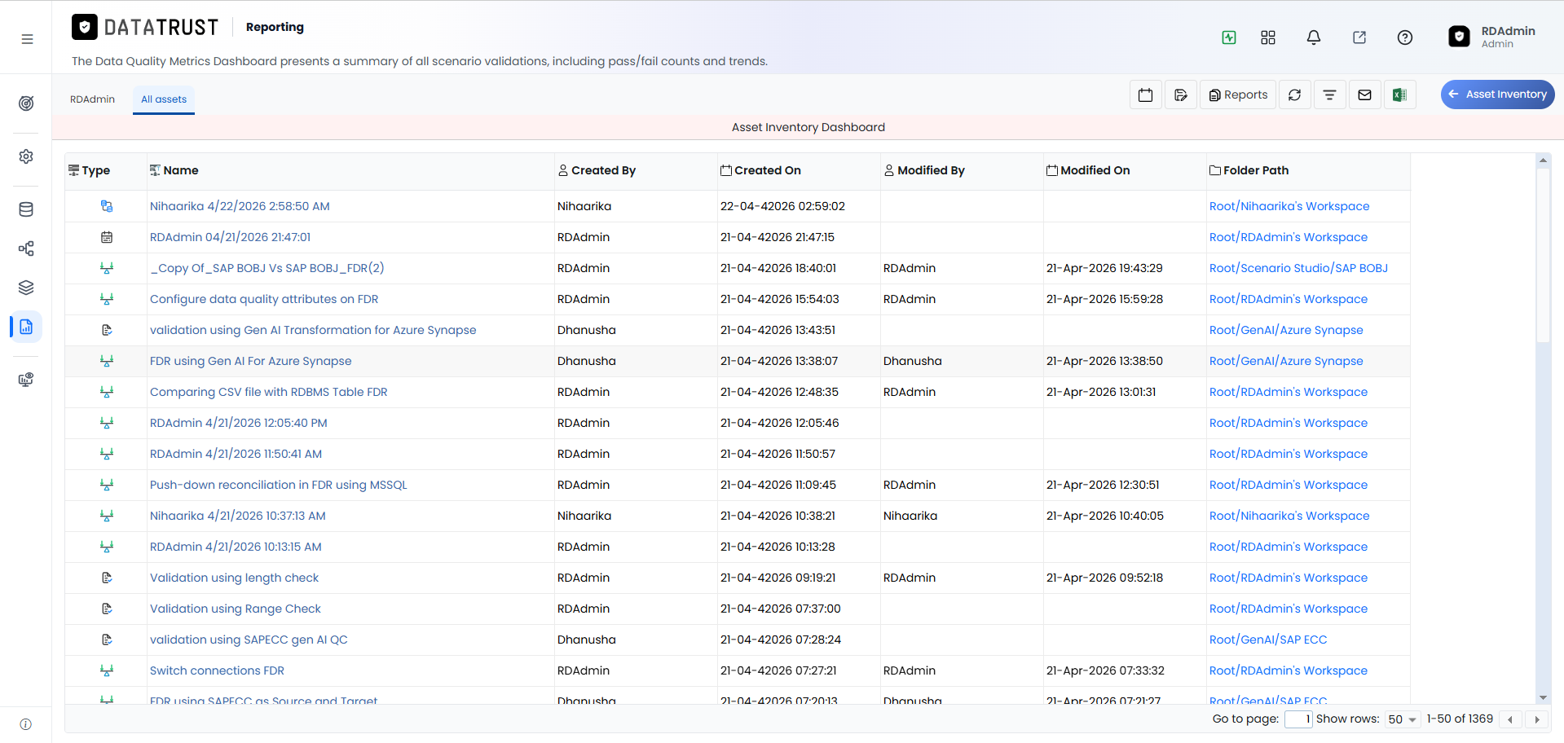Click the filter lines toolbar button
Image resolution: width=1564 pixels, height=743 pixels.
[1329, 95]
